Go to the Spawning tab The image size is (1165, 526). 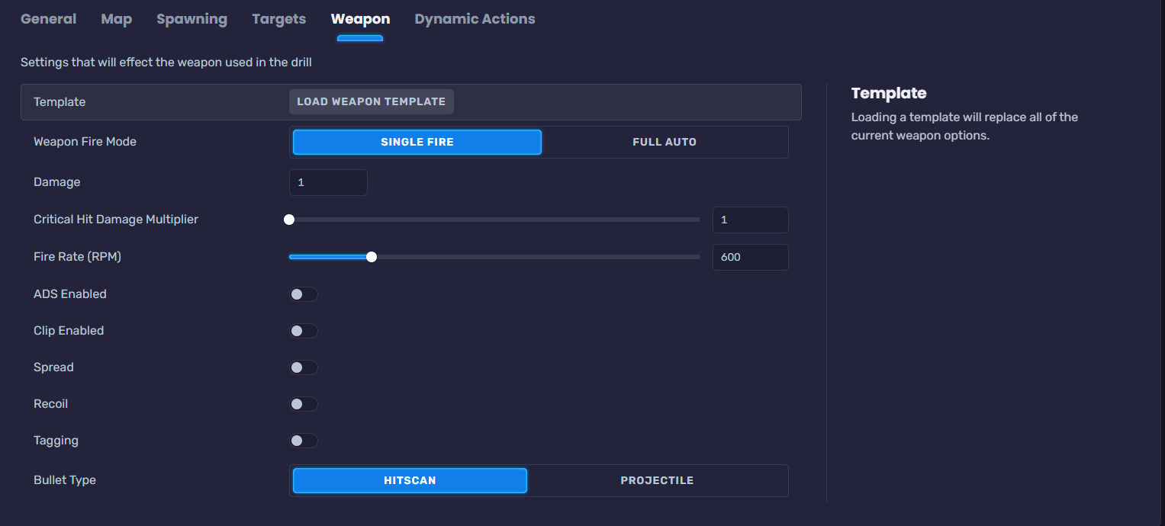191,19
